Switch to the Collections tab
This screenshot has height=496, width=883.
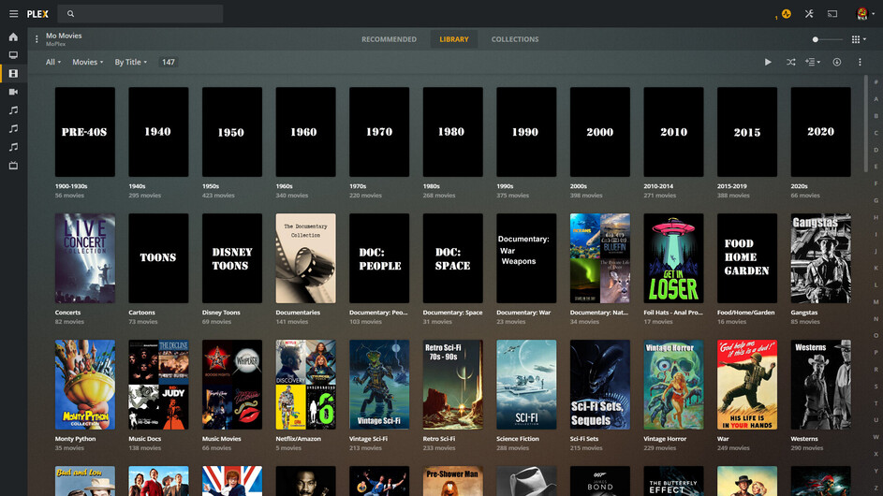pos(515,39)
